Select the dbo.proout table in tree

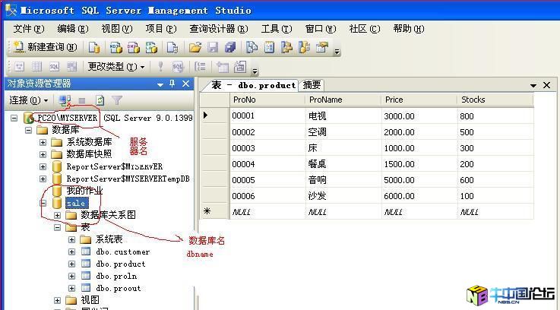pos(119,288)
